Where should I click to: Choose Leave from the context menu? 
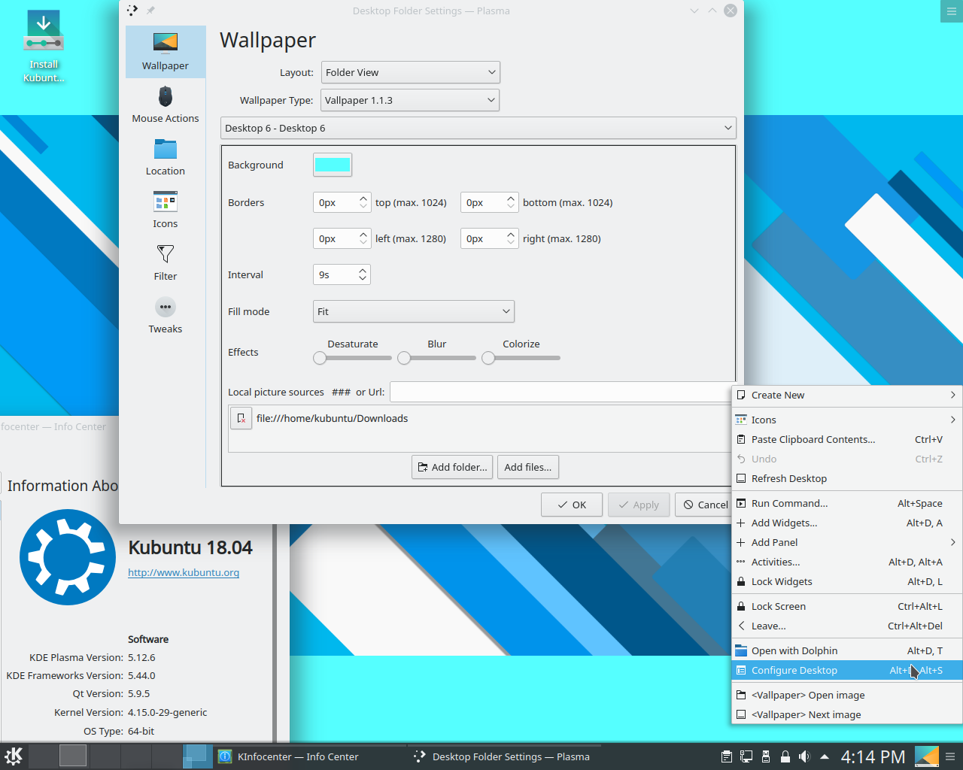click(x=847, y=626)
